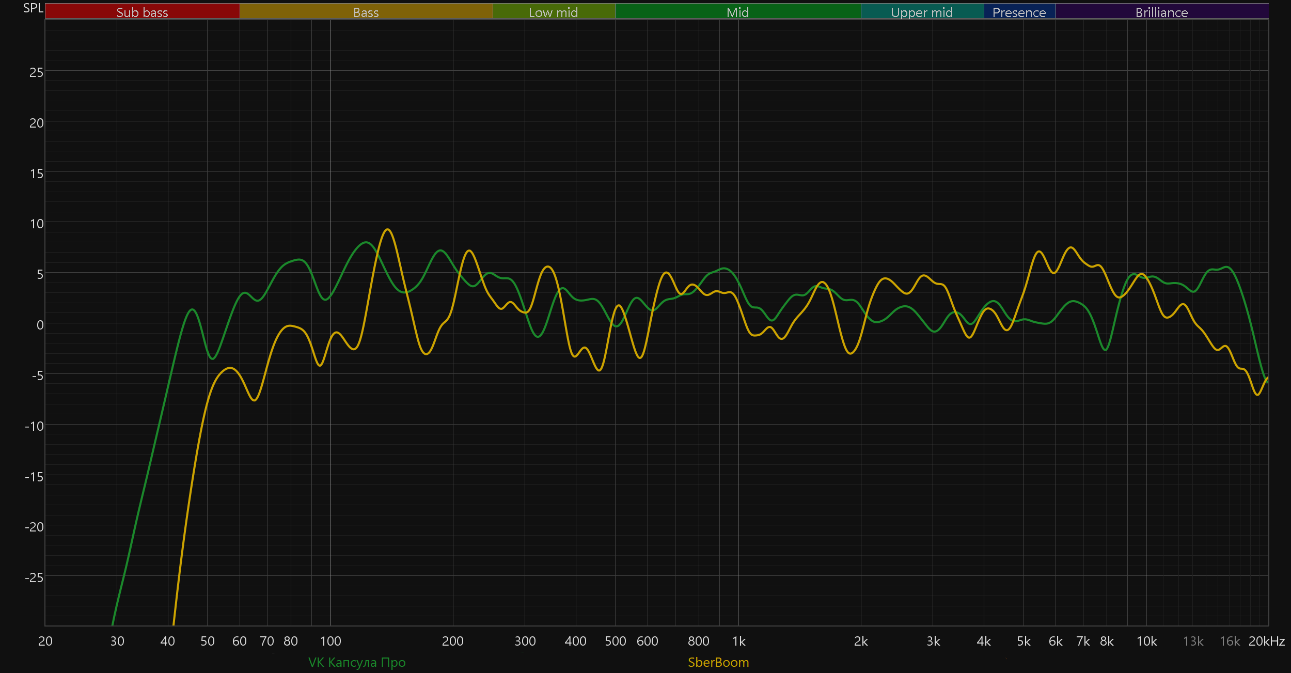Select the Presence band header
The width and height of the screenshot is (1291, 673).
(x=1019, y=12)
